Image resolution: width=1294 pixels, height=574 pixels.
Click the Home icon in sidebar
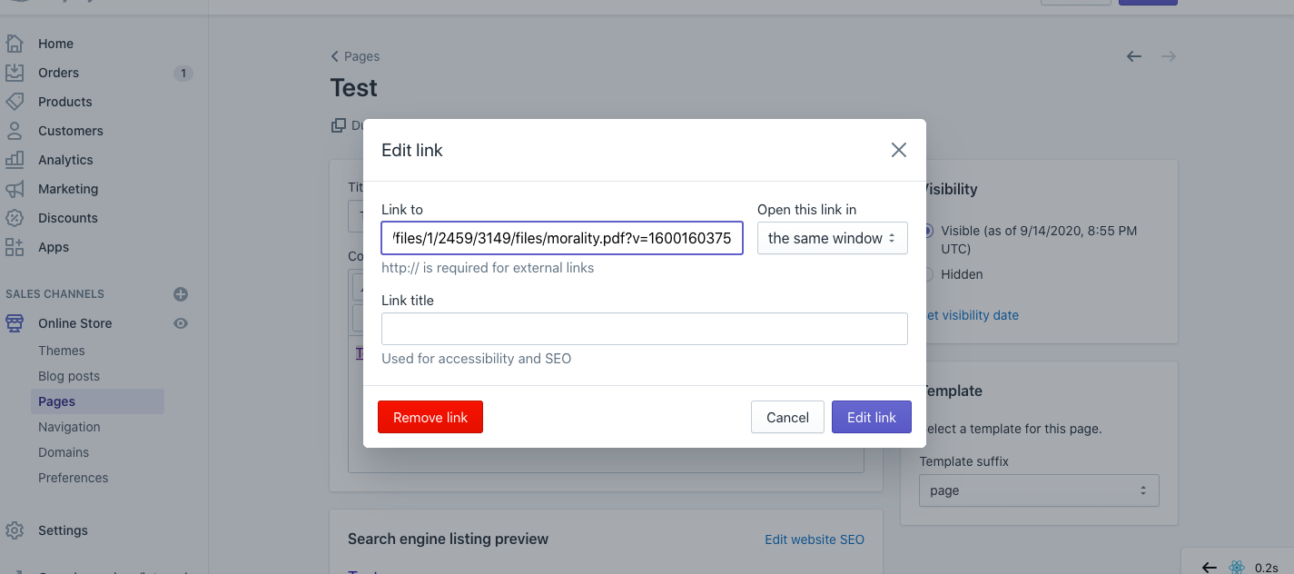pyautogui.click(x=15, y=44)
